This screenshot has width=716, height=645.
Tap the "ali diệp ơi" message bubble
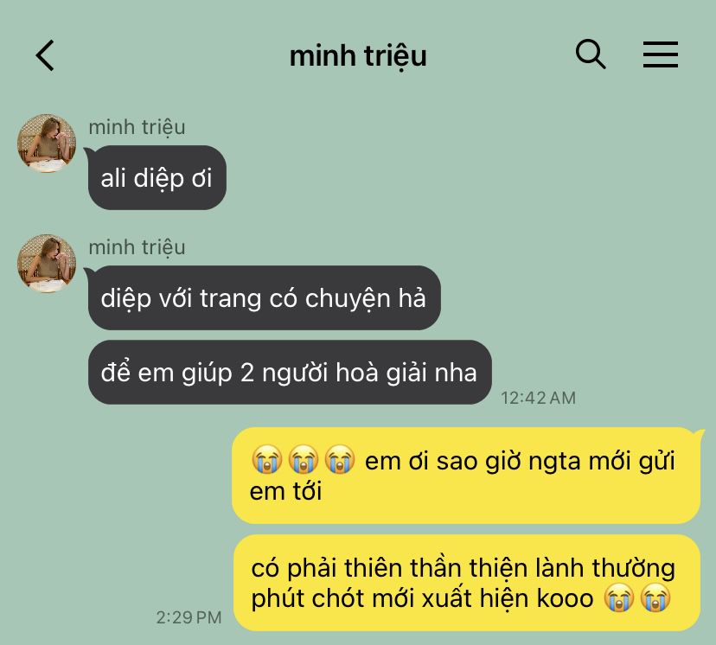point(157,177)
